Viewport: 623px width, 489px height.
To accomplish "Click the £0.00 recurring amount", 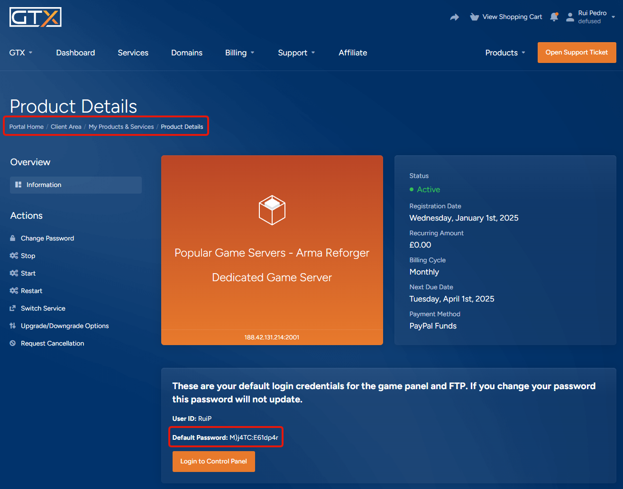I will (421, 245).
